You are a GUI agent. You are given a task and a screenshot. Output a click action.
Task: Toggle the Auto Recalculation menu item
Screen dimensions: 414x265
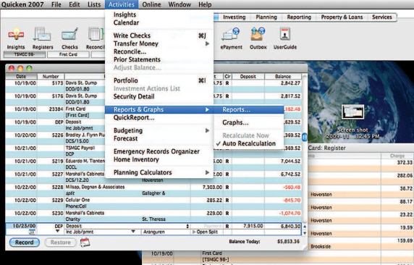pyautogui.click(x=249, y=143)
